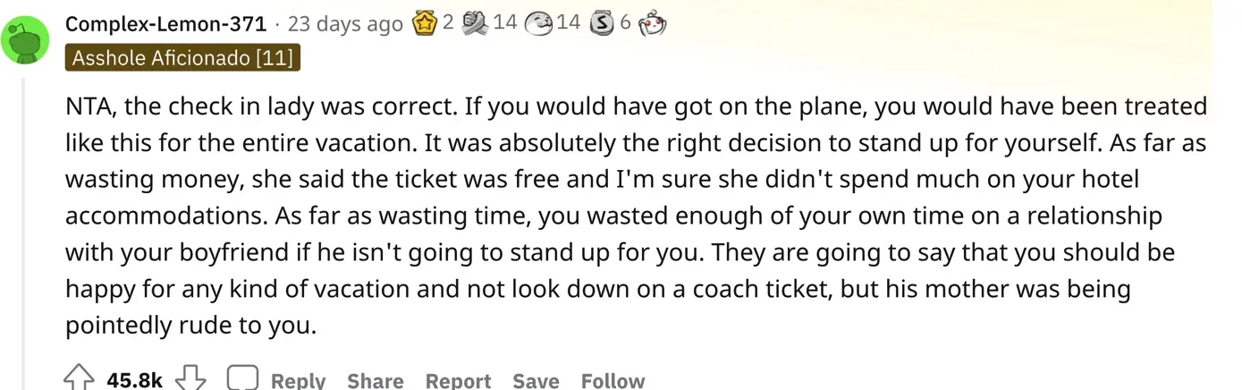This screenshot has height=390, width=1242.
Task: Click Reply under the comment
Action: [298, 380]
